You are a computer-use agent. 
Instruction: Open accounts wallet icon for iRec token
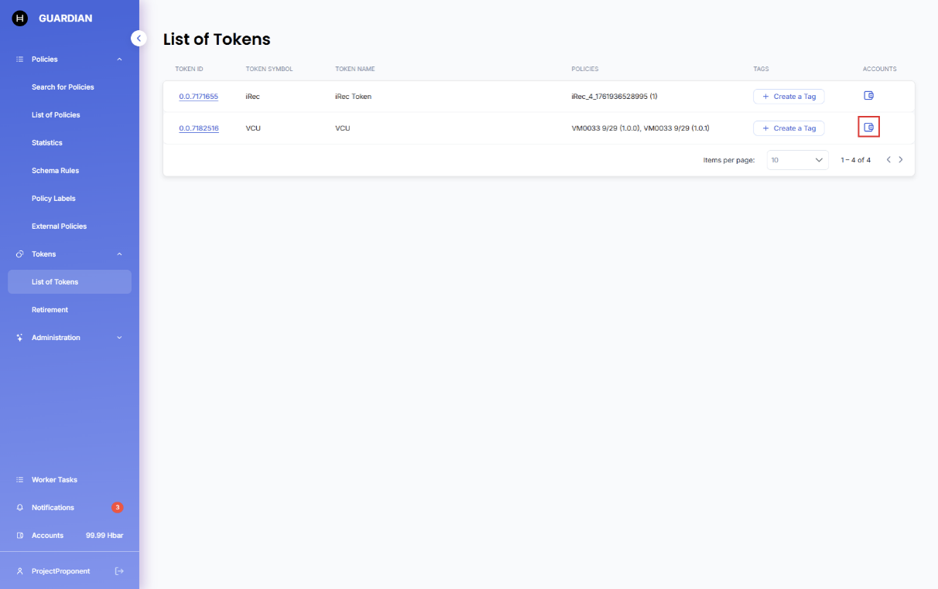(x=868, y=96)
